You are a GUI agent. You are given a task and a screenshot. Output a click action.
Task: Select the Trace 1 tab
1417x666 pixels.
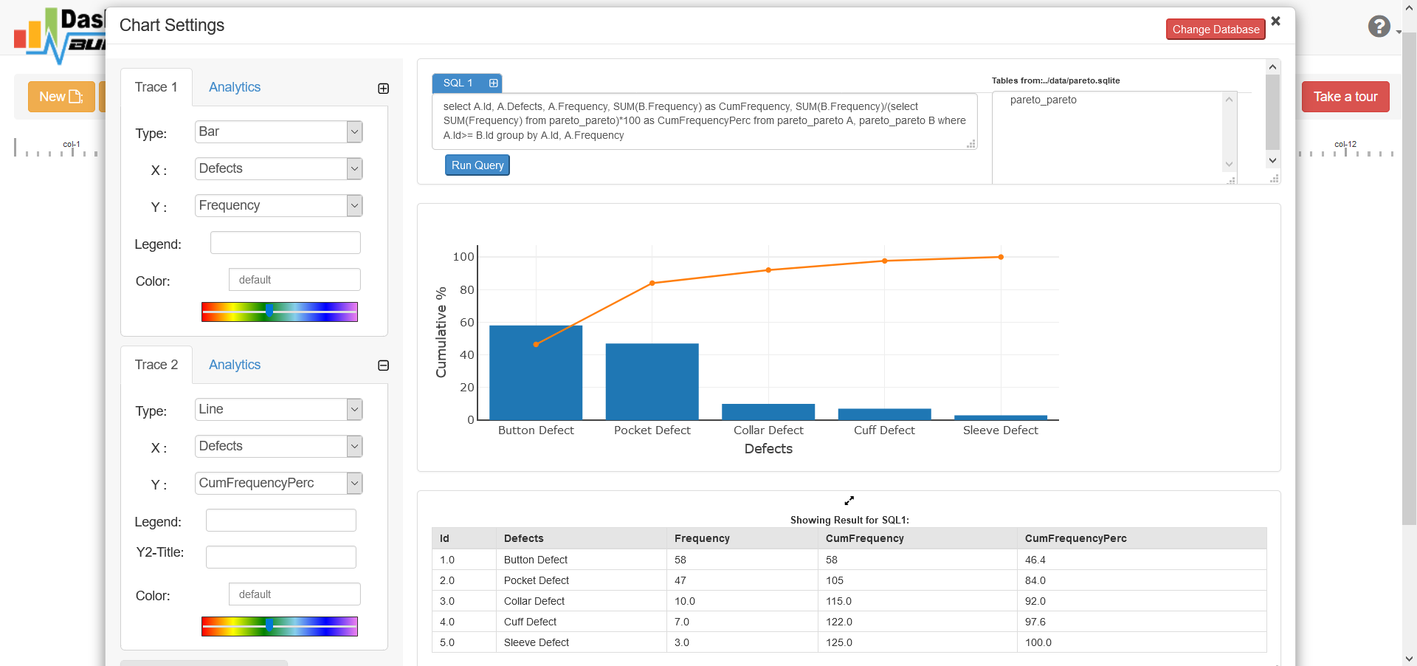point(156,87)
